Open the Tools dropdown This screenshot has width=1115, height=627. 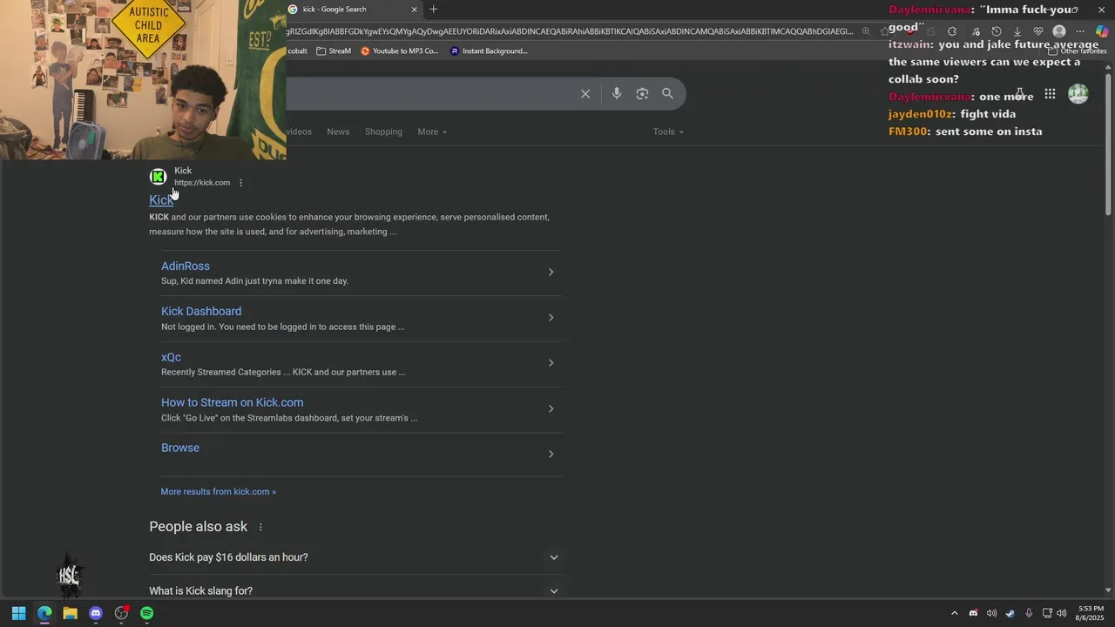pyautogui.click(x=668, y=131)
